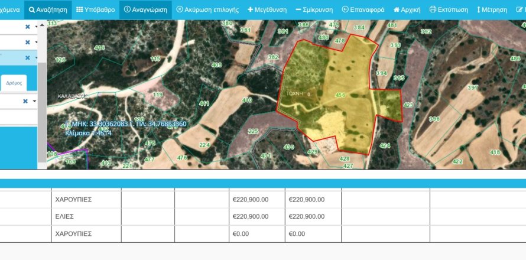The image size is (526, 260).
Task: Click Επαναφορά to restore previous view
Action: [363, 9]
